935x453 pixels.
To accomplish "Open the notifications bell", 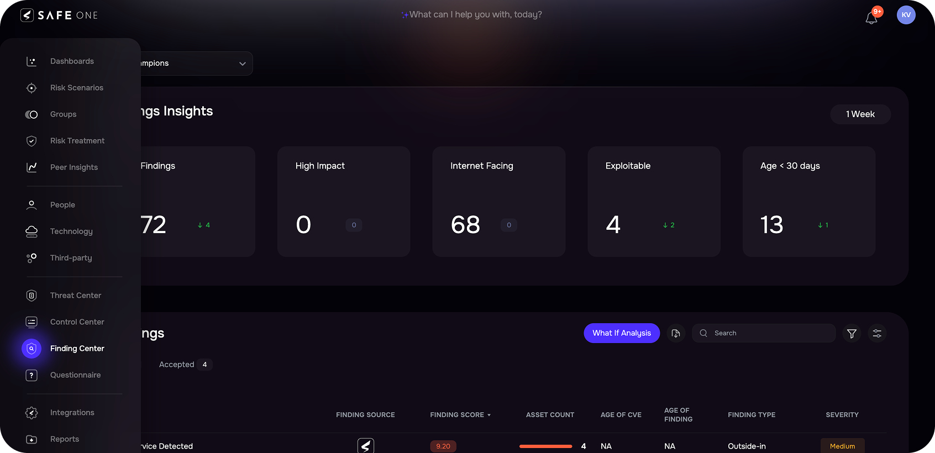I will pos(871,18).
